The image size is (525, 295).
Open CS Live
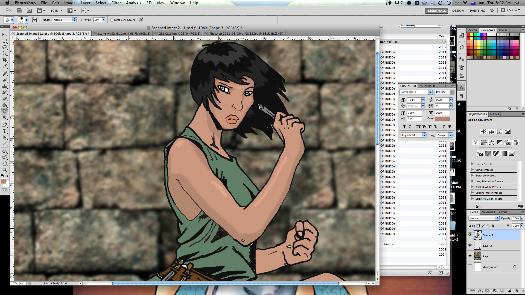[511, 10]
